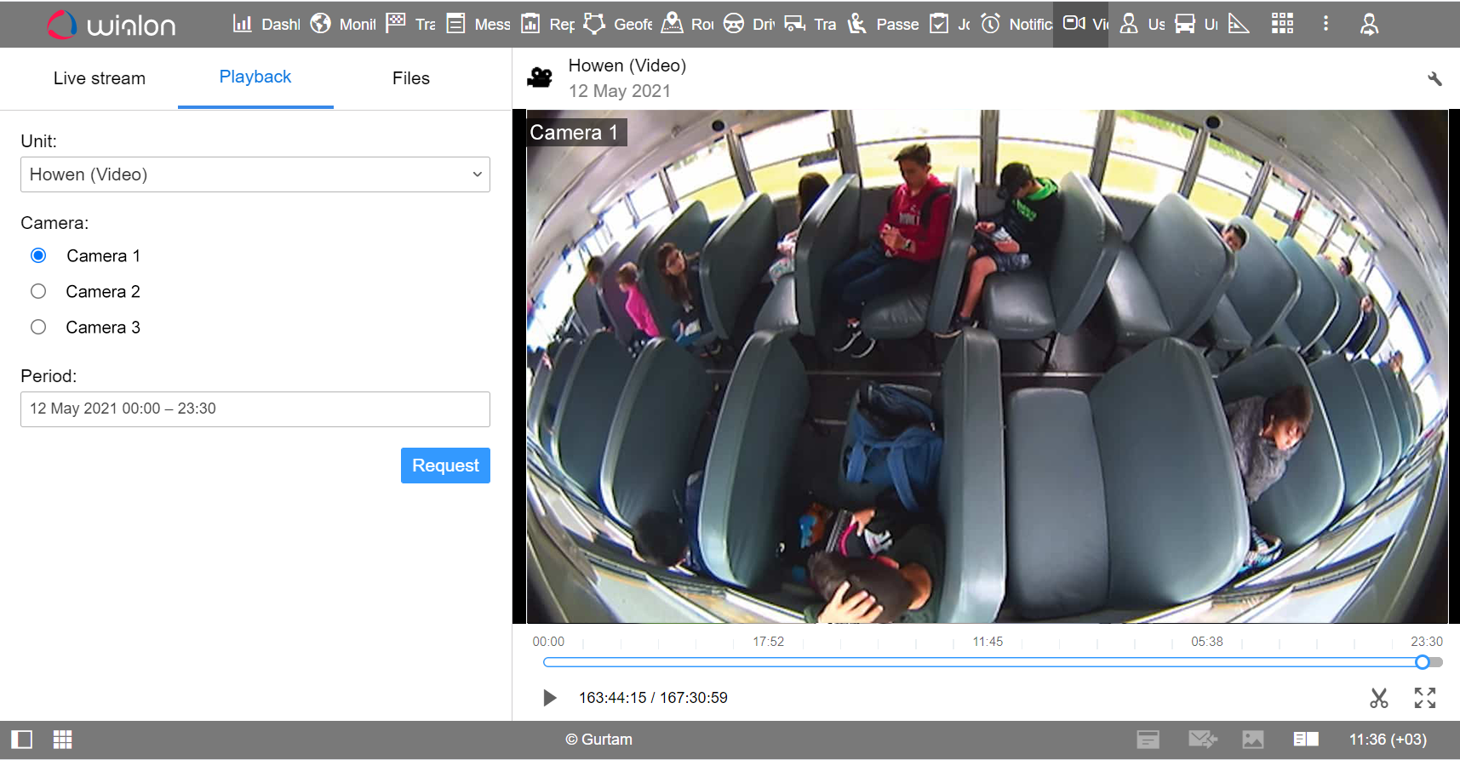
Task: Select the Camera 2 radio button
Action: [38, 291]
